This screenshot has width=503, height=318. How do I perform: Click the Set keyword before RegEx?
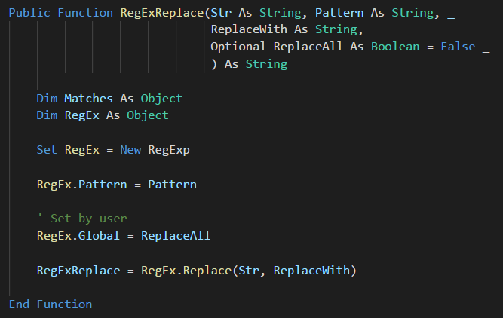(x=47, y=150)
